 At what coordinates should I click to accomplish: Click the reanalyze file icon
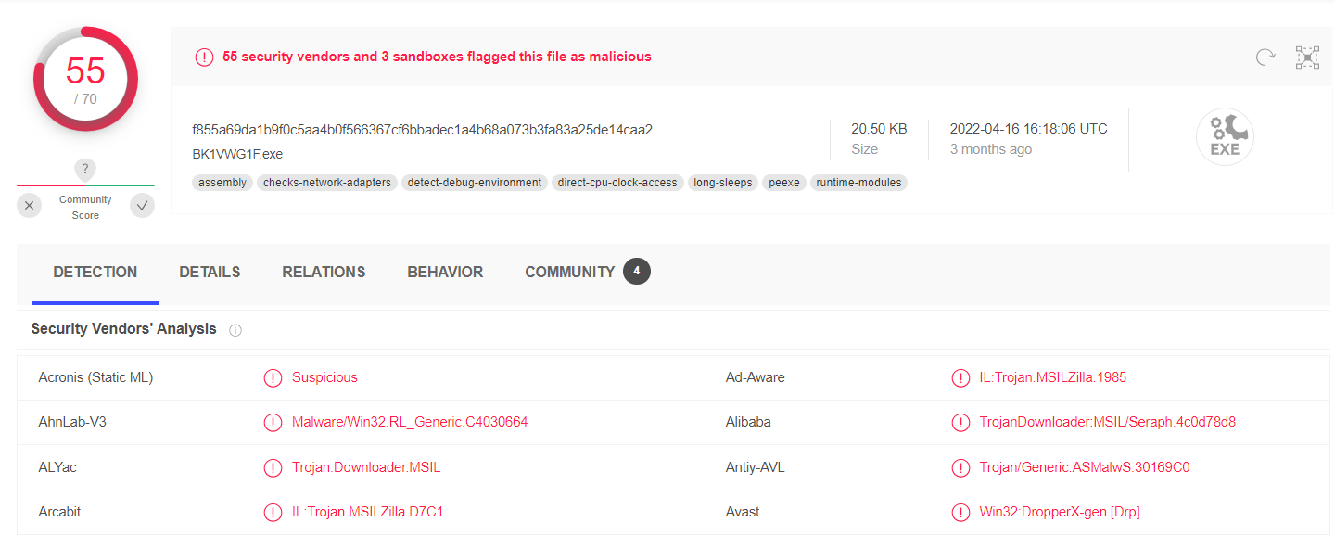pos(1265,57)
